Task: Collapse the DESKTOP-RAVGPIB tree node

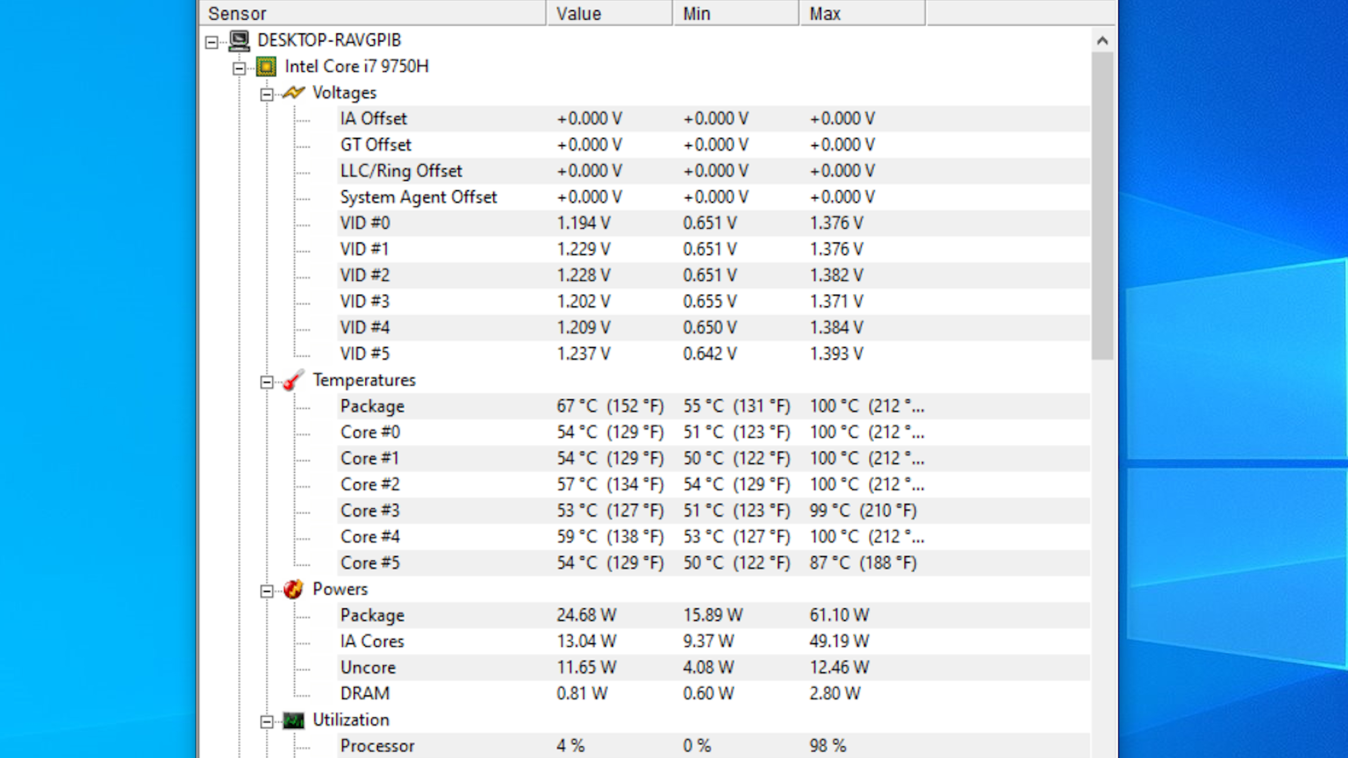Action: point(211,42)
